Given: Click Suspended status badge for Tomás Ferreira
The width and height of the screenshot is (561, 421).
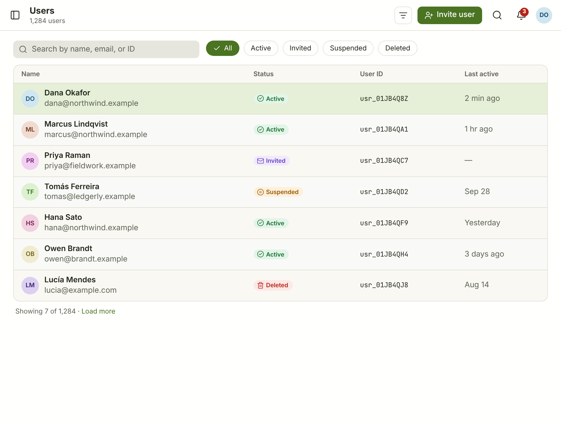Looking at the screenshot, I should [x=278, y=192].
